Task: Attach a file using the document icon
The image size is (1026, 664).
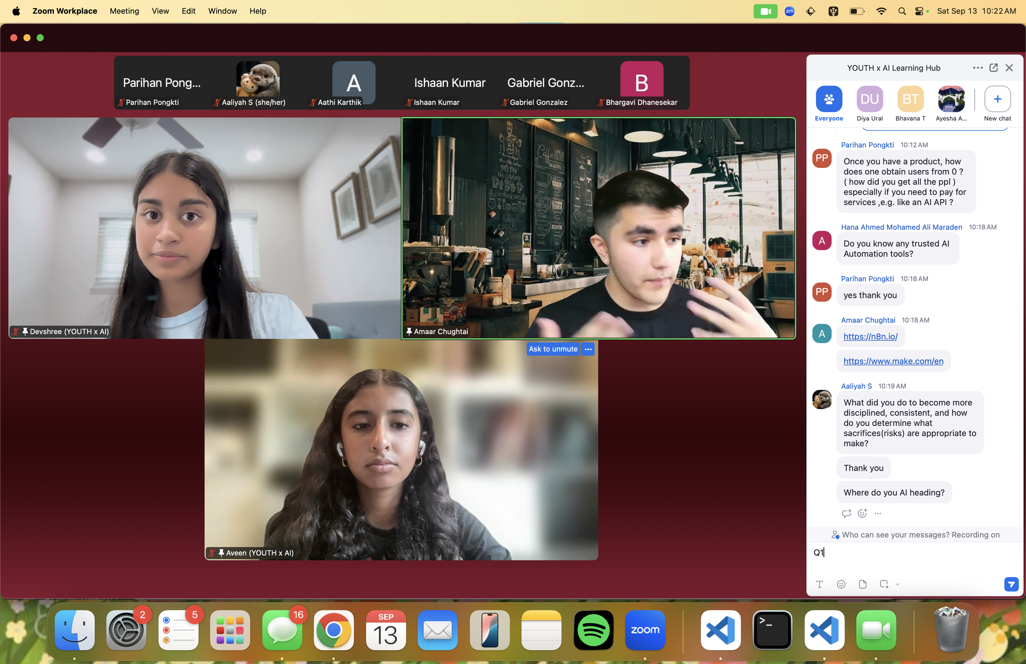Action: (862, 584)
